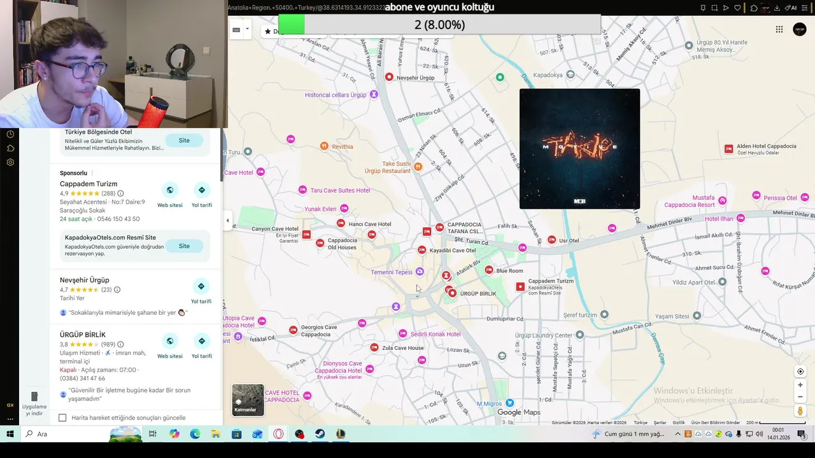The width and height of the screenshot is (815, 458).
Task: Zoom in the map
Action: coord(800,385)
